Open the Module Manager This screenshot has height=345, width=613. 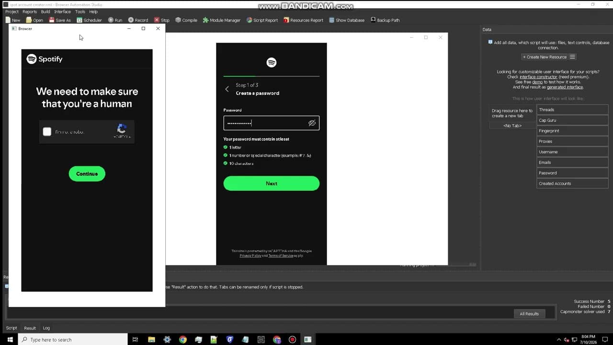pos(222,20)
